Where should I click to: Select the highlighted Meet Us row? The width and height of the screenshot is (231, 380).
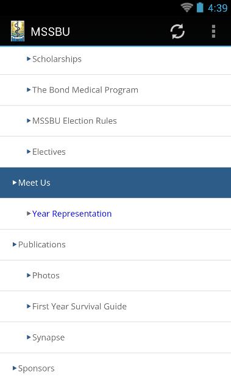[116, 183]
